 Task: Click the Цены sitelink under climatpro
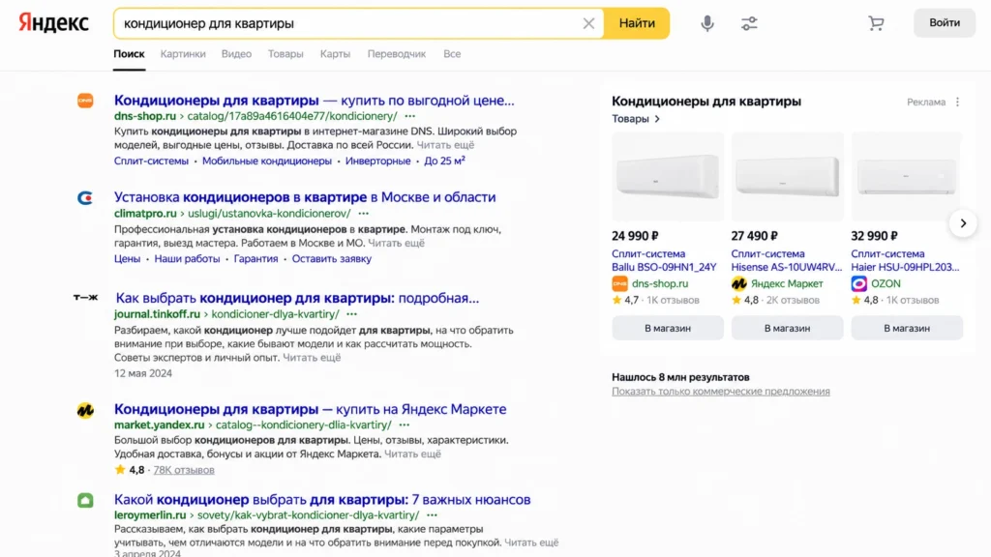127,259
